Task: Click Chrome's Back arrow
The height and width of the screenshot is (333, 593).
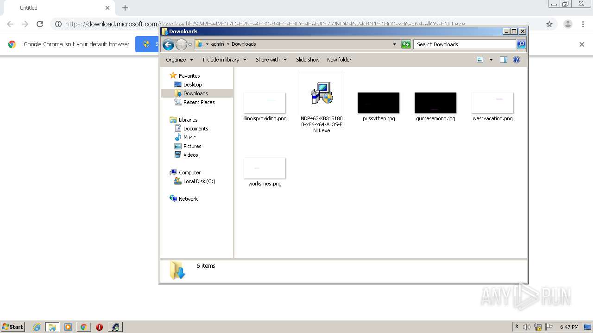Action: (10, 24)
